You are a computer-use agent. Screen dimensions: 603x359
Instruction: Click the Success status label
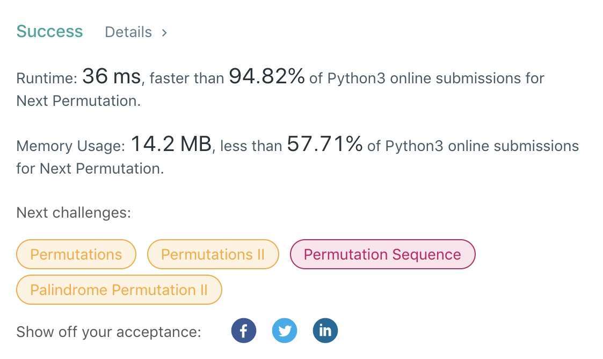(49, 32)
